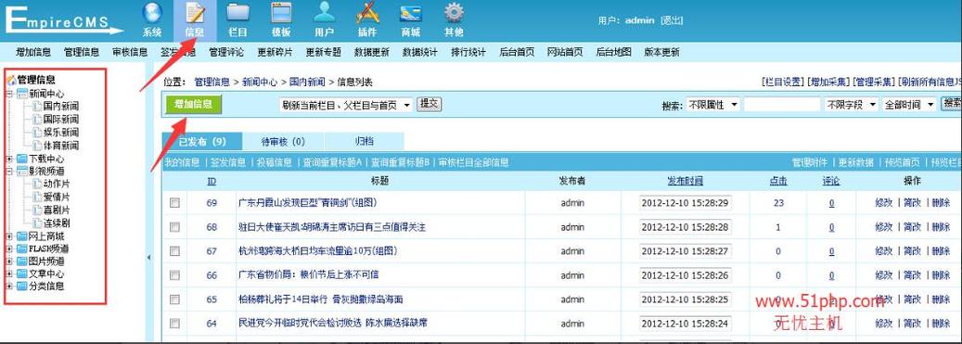Expand the 下载中心 tree node
The height and width of the screenshot is (344, 962).
click(x=9, y=159)
